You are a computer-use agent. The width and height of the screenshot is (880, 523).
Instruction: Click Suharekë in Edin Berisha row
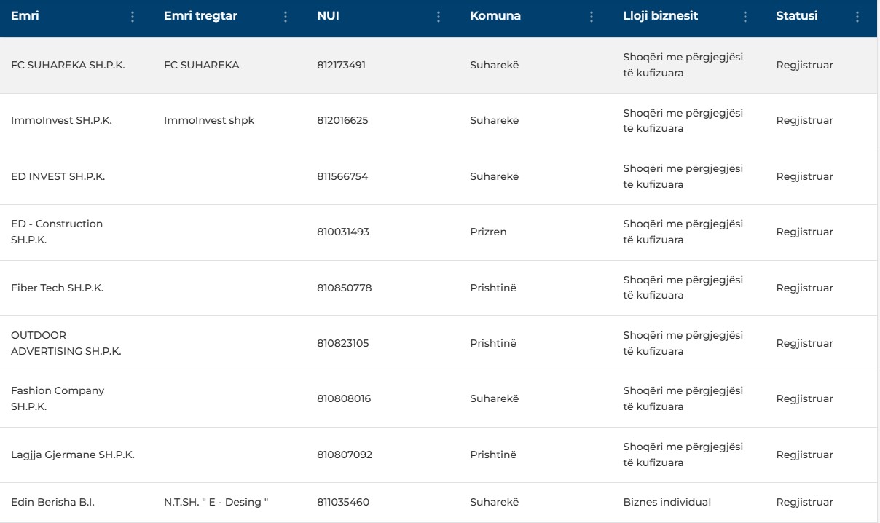click(495, 502)
